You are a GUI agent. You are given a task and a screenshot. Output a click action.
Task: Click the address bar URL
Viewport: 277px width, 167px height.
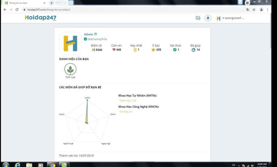pyautogui.click(x=49, y=9)
